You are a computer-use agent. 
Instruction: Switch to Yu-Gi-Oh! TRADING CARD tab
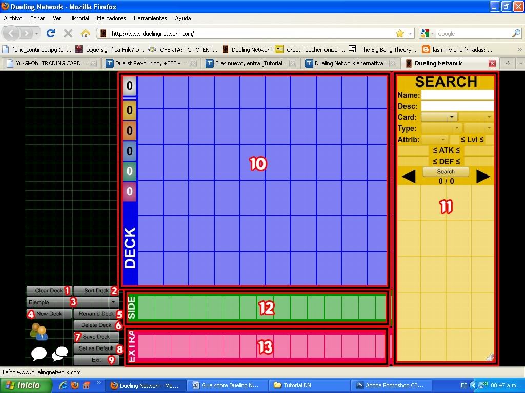coord(51,63)
